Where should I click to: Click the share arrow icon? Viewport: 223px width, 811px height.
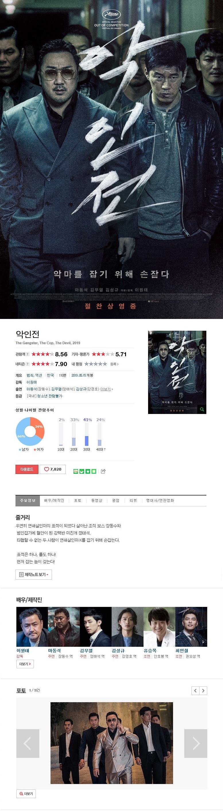[x=103, y=471]
